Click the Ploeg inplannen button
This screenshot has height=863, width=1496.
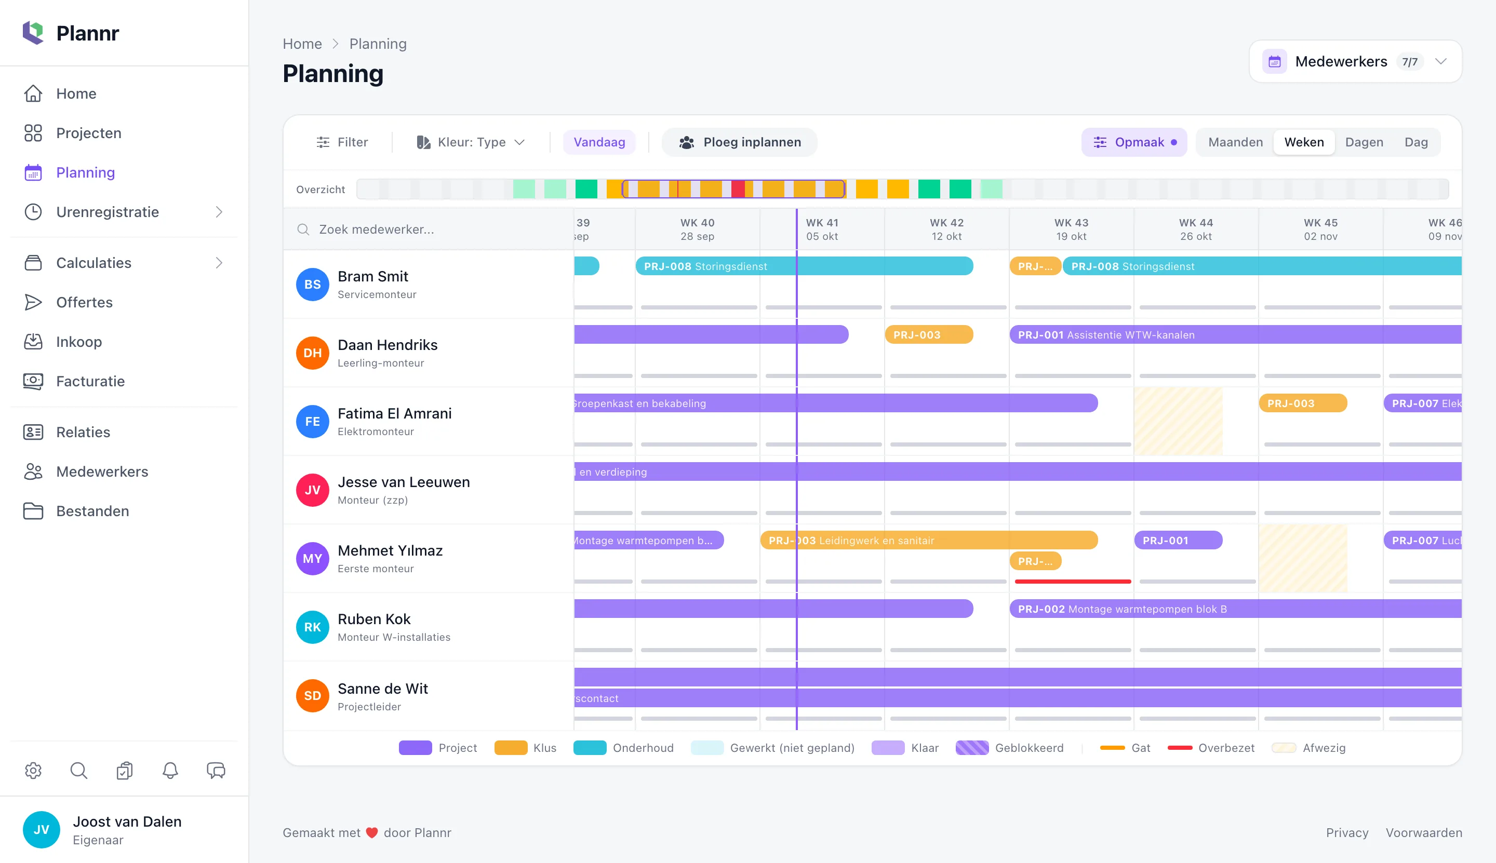tap(739, 142)
